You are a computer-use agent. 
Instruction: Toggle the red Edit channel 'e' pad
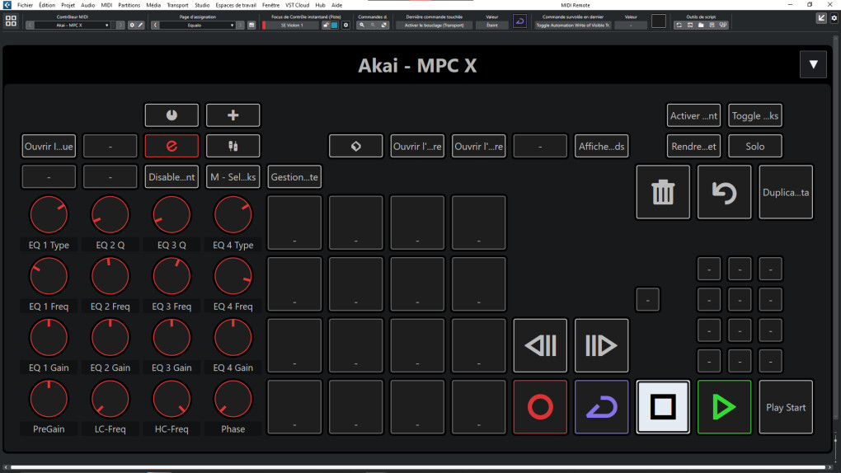pyautogui.click(x=171, y=146)
